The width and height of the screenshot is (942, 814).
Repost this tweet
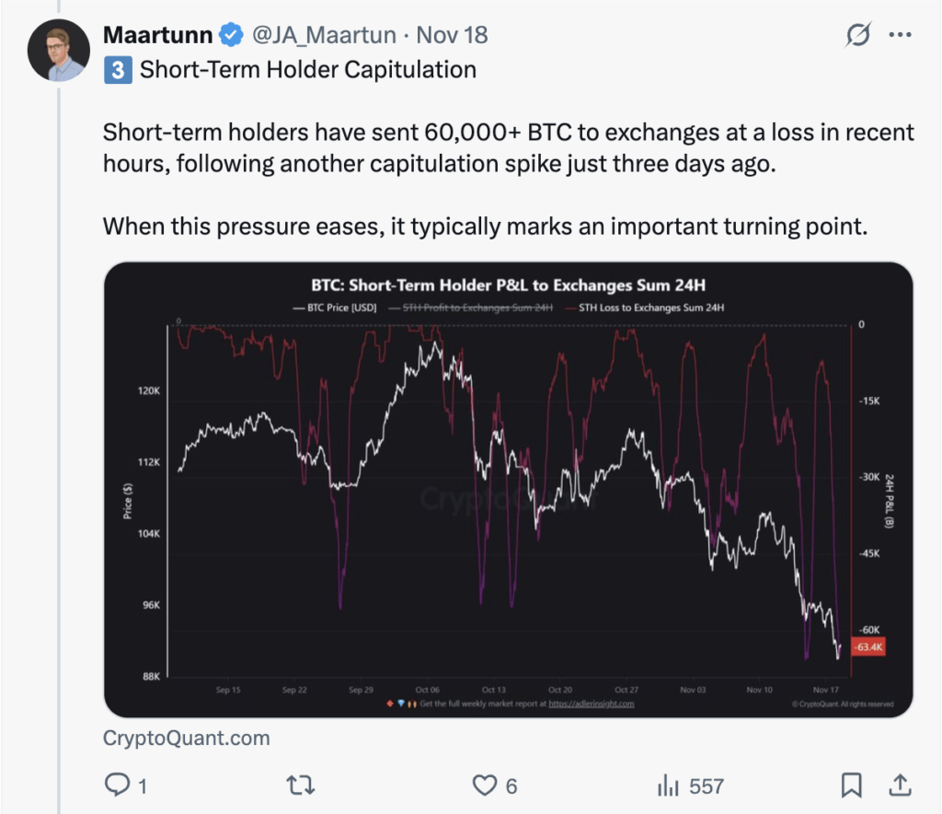point(301,785)
